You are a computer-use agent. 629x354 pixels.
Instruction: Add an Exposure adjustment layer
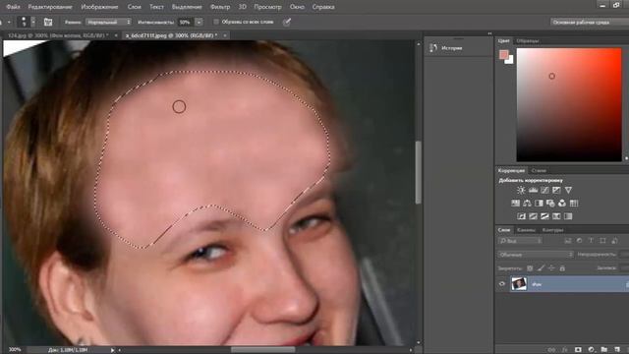tap(556, 190)
